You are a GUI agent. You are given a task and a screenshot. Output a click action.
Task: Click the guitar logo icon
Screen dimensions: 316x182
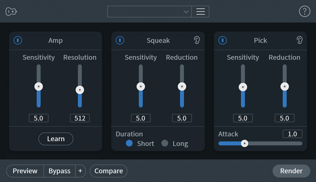tap(11, 11)
